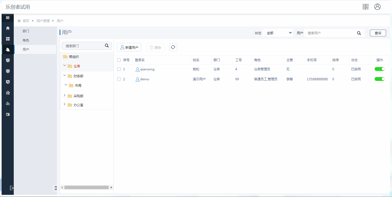Screen dimensions: 392x197
Task: Open the 角色 menu item
Action: (26, 40)
